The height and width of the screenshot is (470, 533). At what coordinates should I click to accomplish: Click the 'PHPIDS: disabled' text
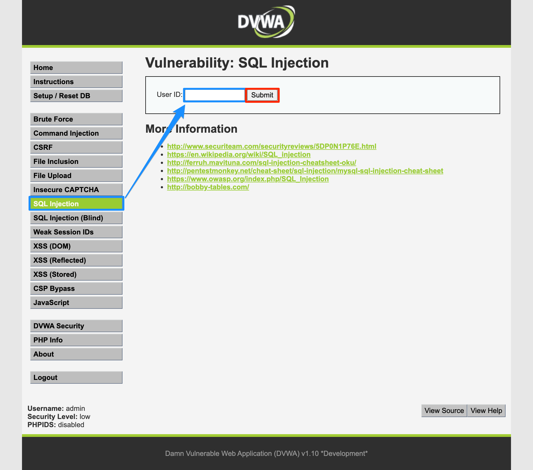[56, 425]
